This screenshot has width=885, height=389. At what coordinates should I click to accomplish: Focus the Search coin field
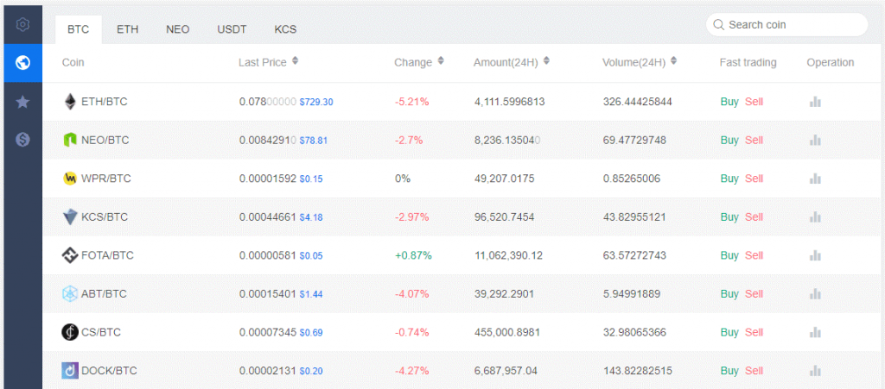(x=786, y=25)
